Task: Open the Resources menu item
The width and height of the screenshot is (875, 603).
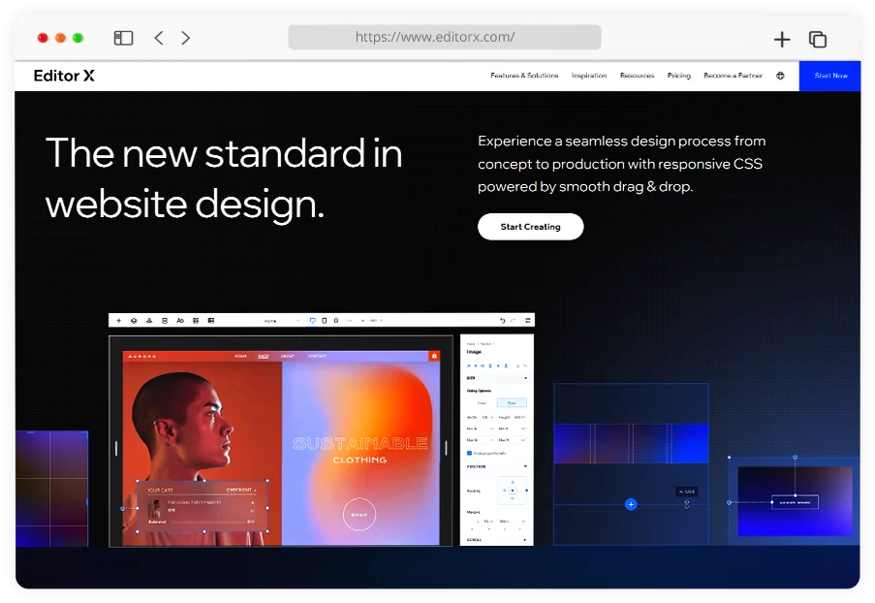Action: (637, 76)
